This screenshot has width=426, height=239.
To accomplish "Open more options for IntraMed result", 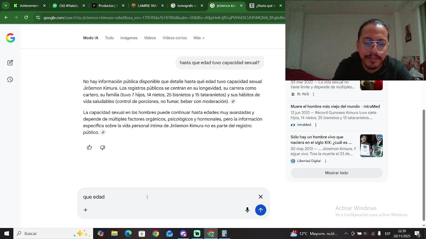I will coord(316,125).
